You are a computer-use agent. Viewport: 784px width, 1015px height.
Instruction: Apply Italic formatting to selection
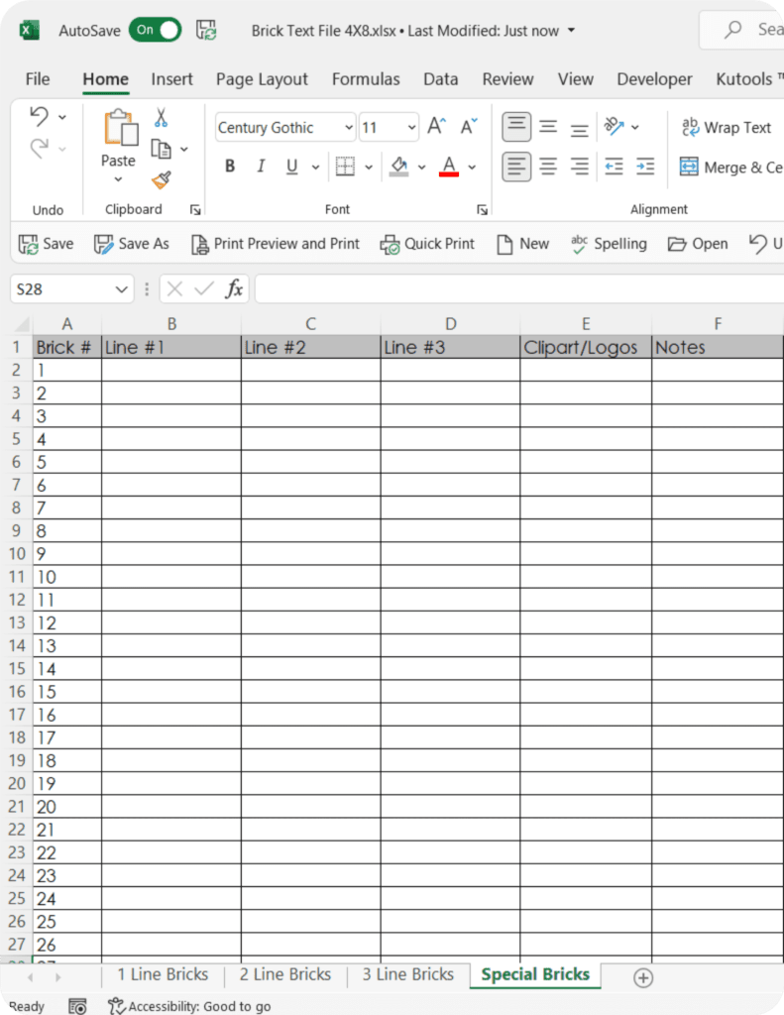click(x=261, y=167)
